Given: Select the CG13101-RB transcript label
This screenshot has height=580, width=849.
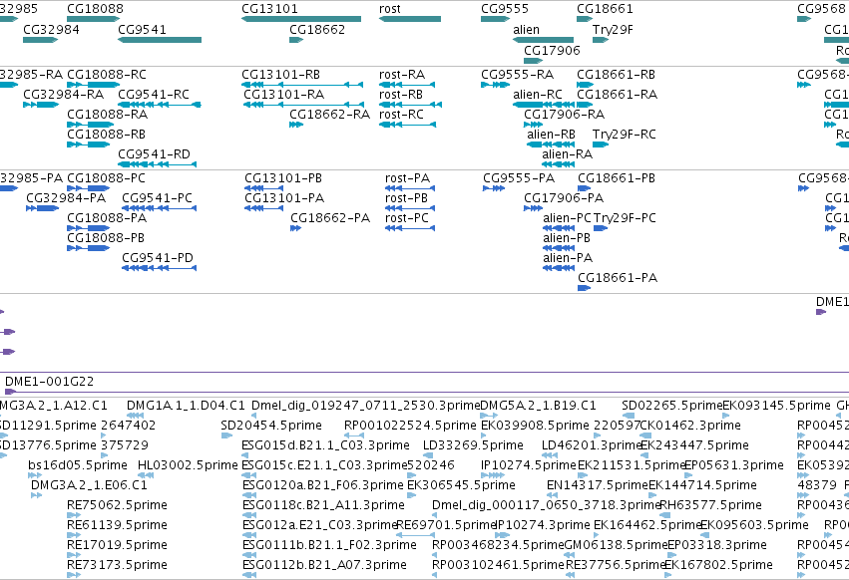Looking at the screenshot, I should (280, 74).
